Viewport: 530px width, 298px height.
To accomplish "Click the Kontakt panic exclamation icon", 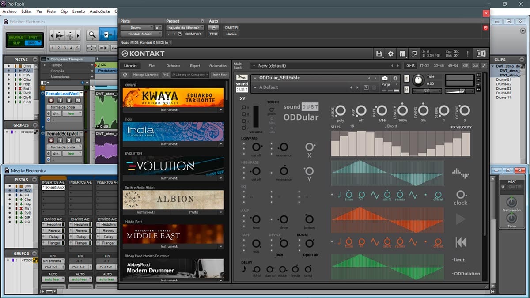I will [468, 53].
